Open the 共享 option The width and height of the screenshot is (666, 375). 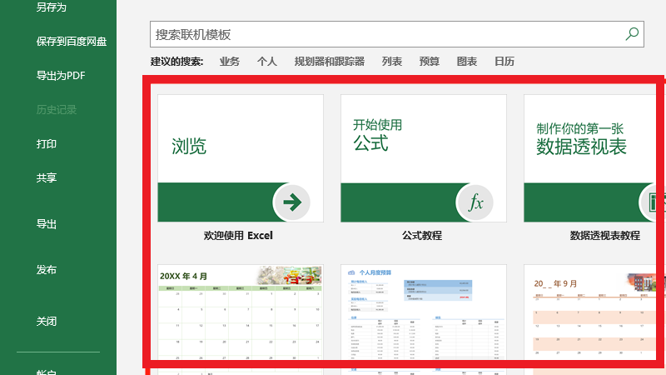pos(47,178)
